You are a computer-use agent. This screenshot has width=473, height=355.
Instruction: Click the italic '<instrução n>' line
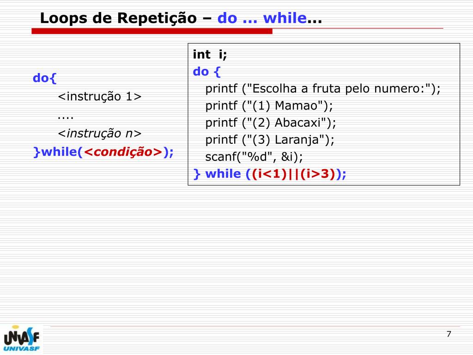pos(100,134)
